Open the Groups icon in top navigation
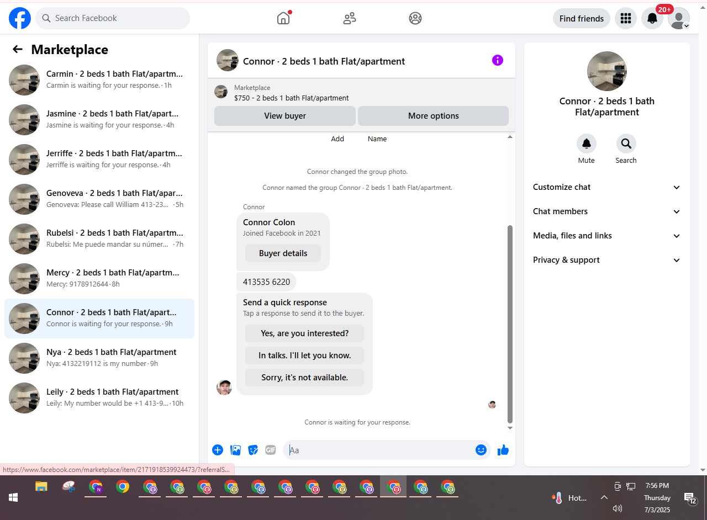The image size is (707, 520). pos(415,18)
